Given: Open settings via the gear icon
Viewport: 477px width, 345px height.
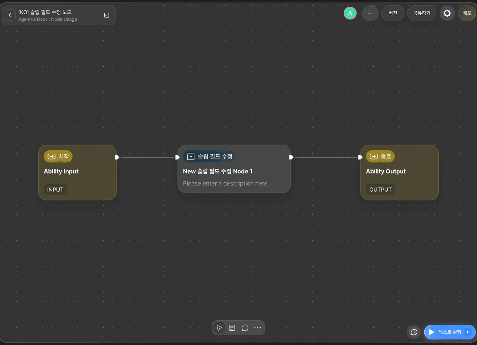Looking at the screenshot, I should click(447, 13).
